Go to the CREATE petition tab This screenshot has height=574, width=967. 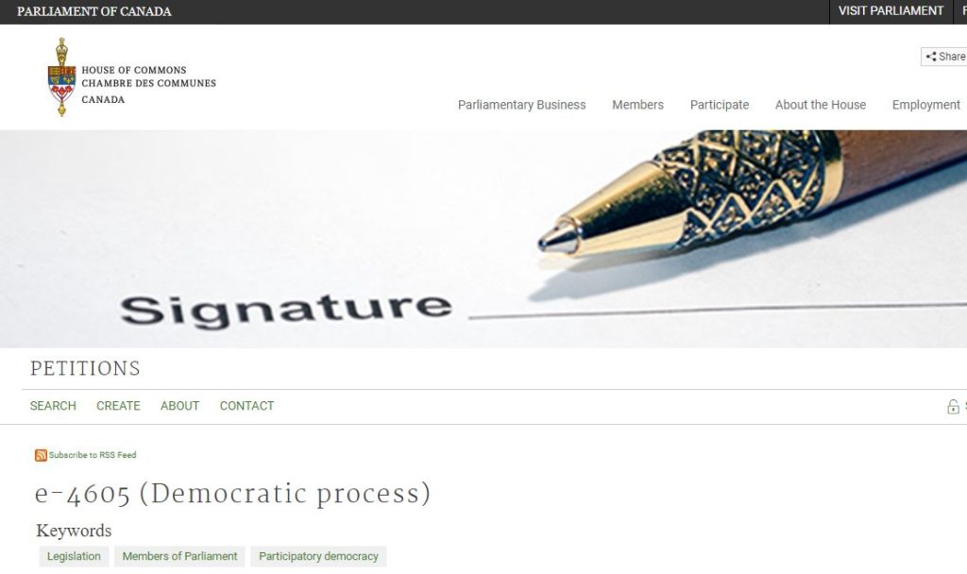[118, 406]
